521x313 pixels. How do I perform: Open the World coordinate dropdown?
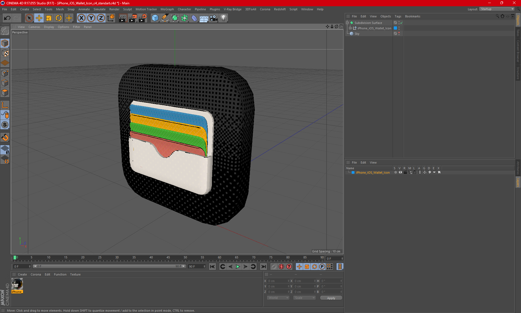[278, 298]
